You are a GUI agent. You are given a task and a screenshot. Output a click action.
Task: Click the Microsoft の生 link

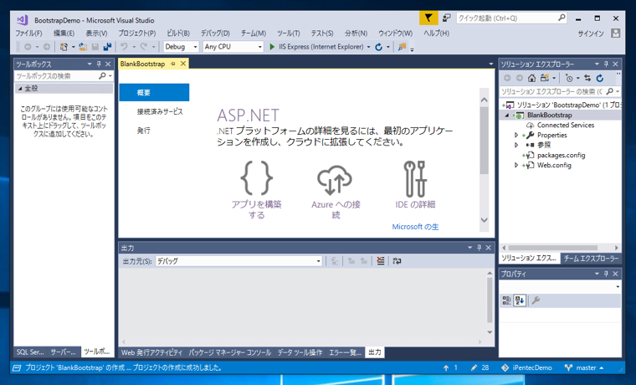(415, 227)
